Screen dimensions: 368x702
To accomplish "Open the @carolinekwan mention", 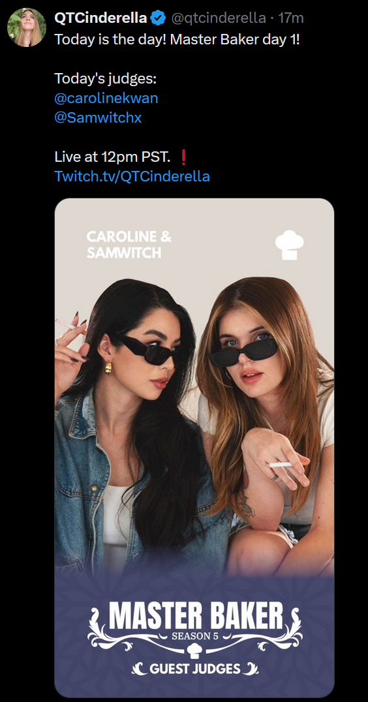I will [106, 98].
